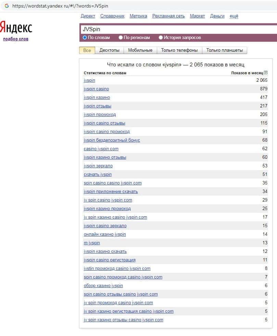The image size is (277, 336).
Task: Open the Справочник link
Action: coord(112,16)
